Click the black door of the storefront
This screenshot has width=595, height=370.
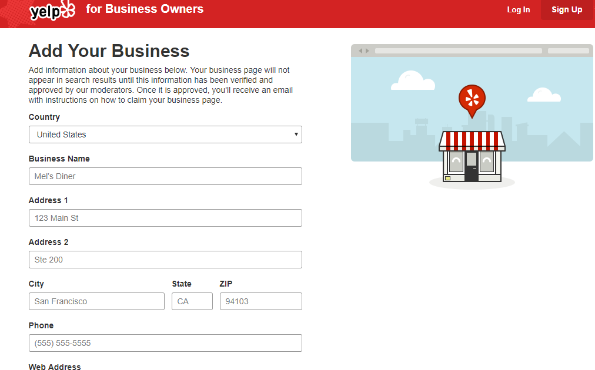(x=472, y=166)
